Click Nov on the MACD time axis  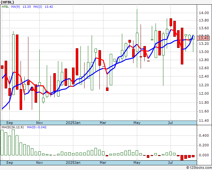pyautogui.click(x=40, y=163)
